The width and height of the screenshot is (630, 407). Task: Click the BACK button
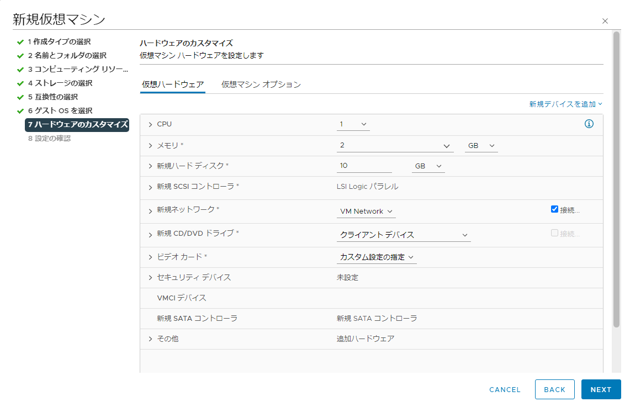554,389
